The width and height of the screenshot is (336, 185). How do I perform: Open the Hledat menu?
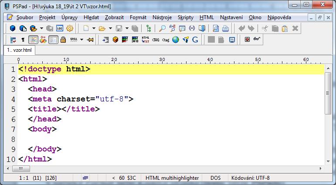[x=91, y=17]
